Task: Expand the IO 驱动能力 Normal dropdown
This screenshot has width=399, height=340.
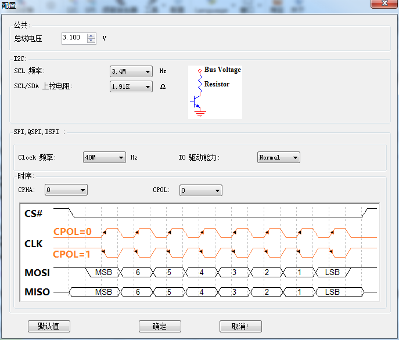Action: pos(278,157)
